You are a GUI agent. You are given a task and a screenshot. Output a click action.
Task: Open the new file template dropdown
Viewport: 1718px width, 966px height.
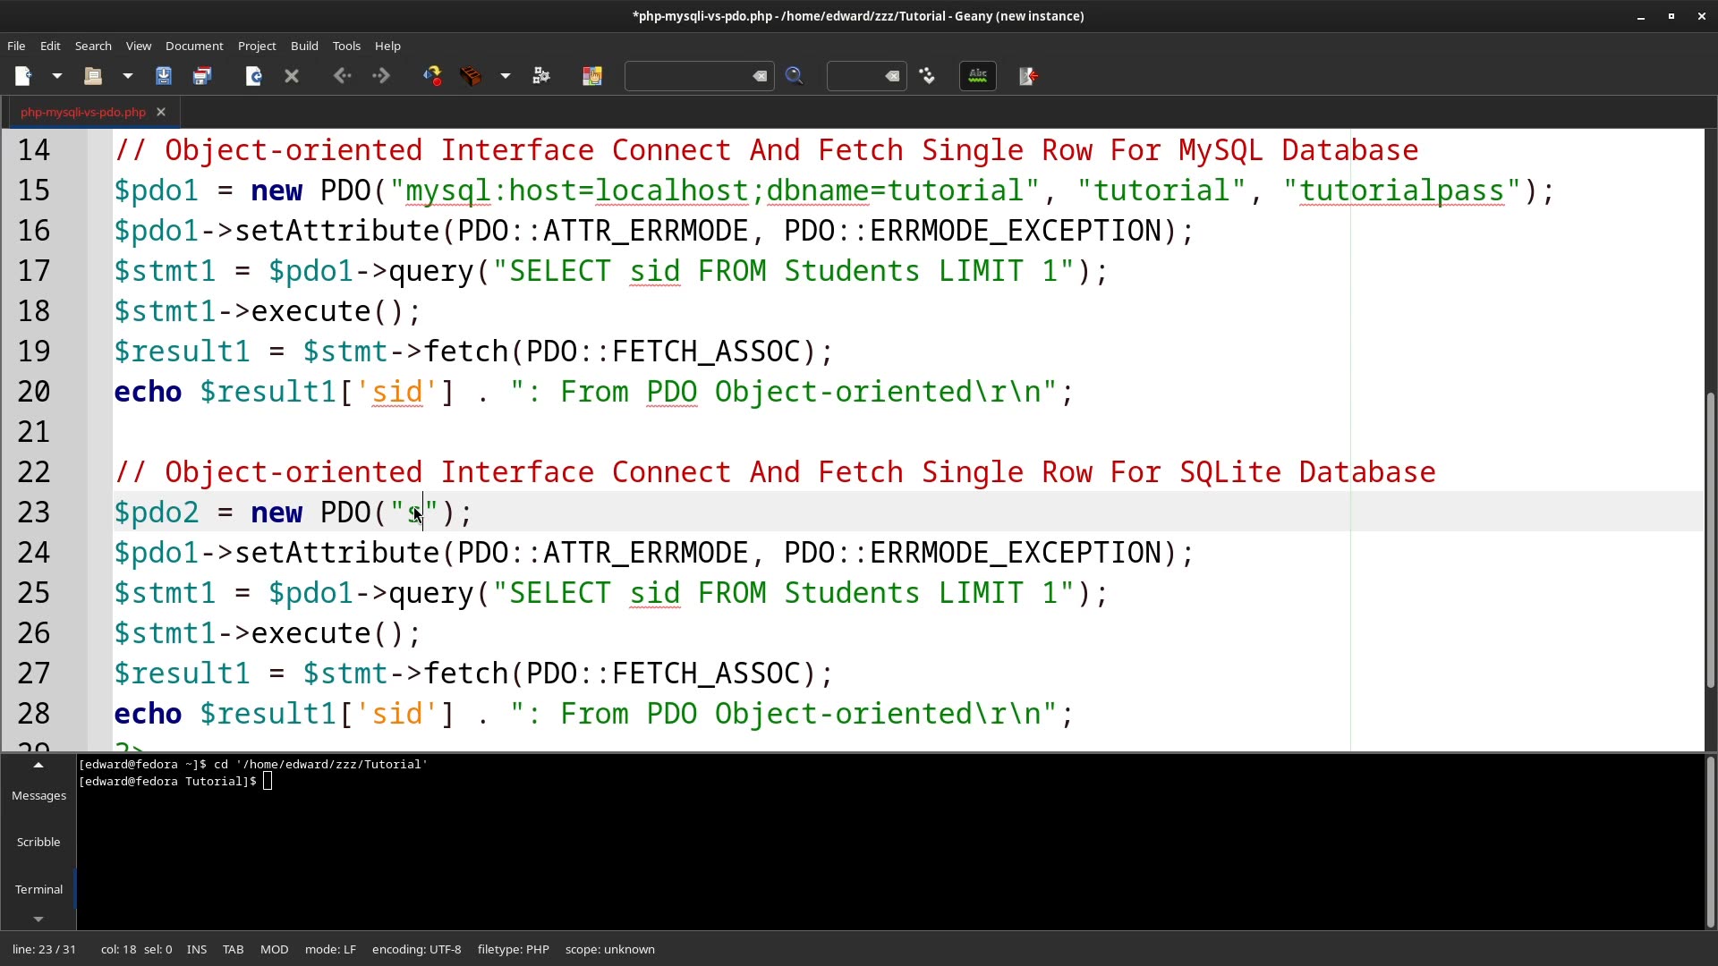tap(56, 76)
